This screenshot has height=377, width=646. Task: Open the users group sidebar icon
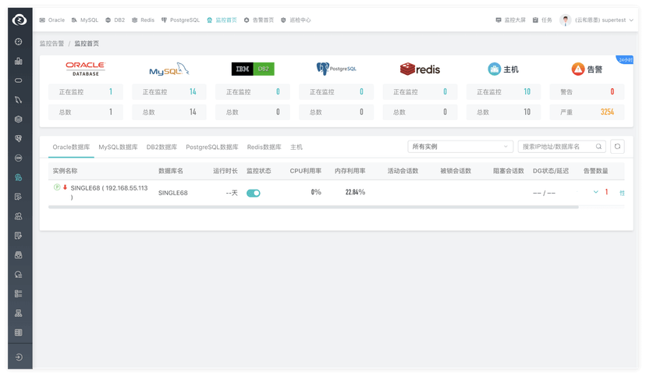[x=19, y=216]
